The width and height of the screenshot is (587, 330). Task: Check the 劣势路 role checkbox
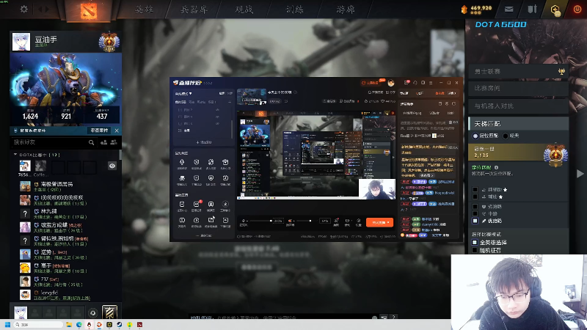point(475,207)
